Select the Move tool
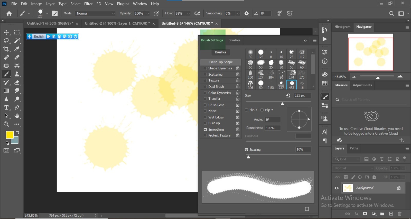The image size is (411, 219). [6, 32]
